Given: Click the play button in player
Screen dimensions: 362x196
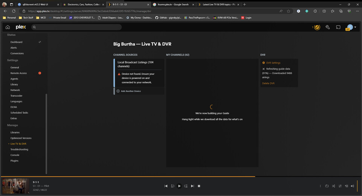Looking at the screenshot, I should pos(179,186).
